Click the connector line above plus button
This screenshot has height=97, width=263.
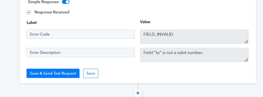tap(138, 86)
